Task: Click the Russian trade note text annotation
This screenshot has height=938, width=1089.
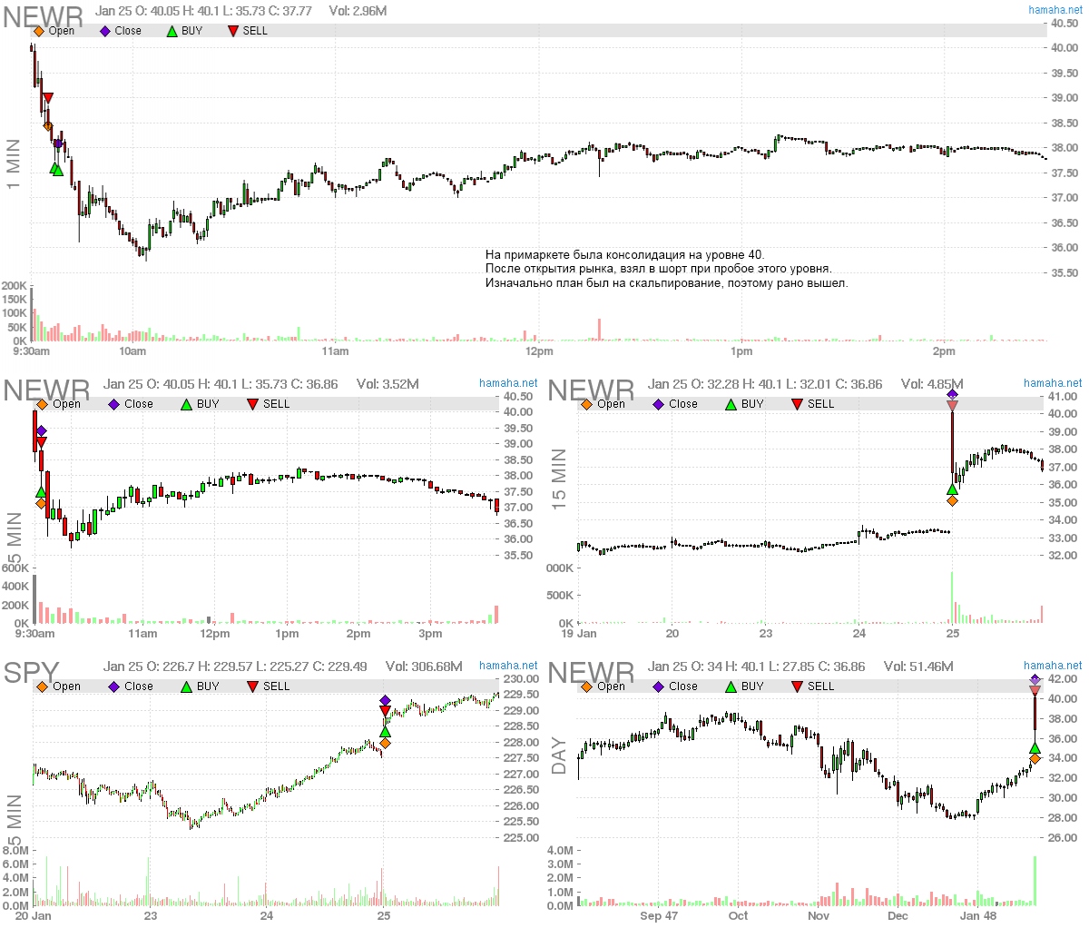Action: click(x=666, y=269)
